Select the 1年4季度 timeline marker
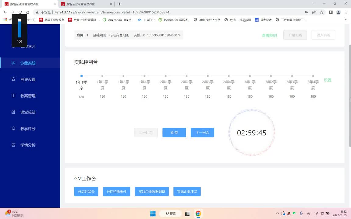This screenshot has width=351, height=219. [x=144, y=76]
